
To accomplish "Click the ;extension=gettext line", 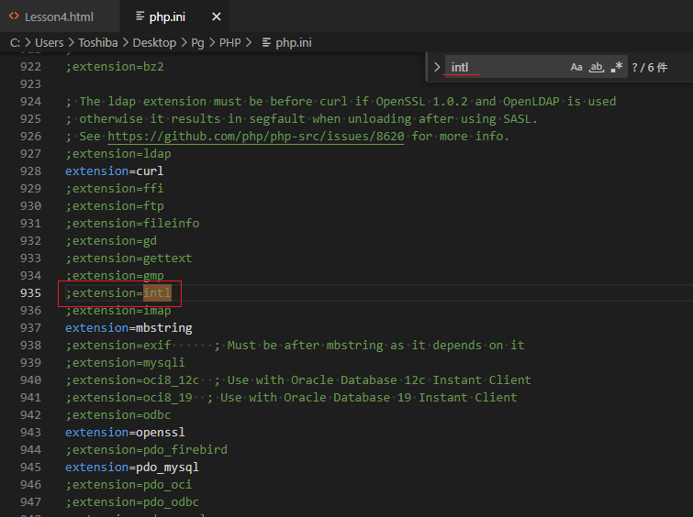I will [x=129, y=258].
